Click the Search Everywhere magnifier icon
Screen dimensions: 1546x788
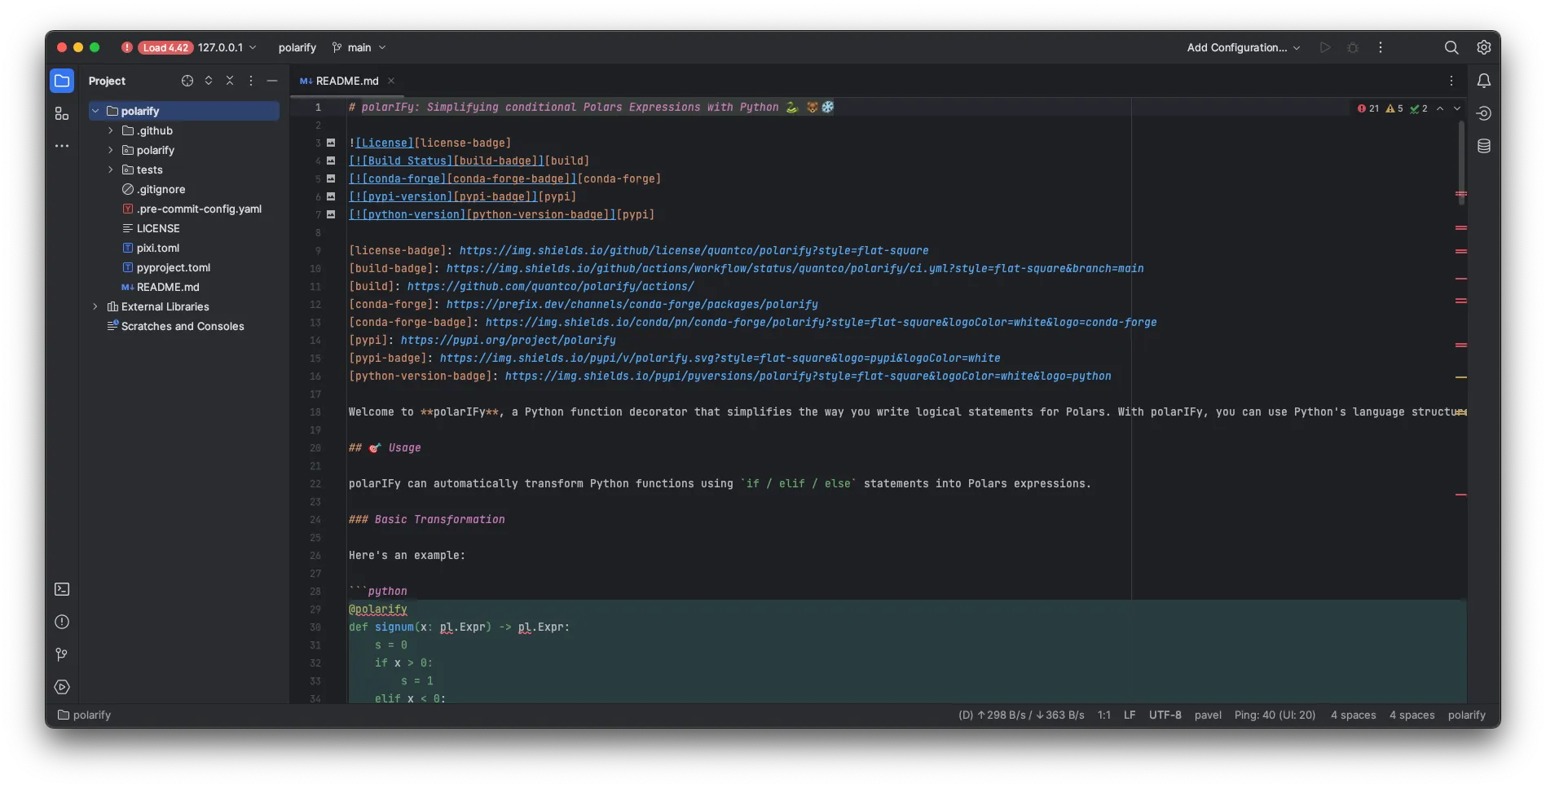1451,47
